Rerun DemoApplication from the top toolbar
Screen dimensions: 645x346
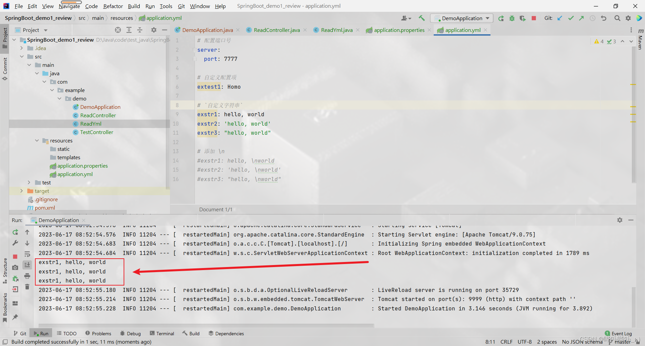coord(501,18)
